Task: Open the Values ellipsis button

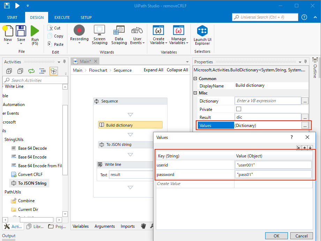Action: coord(305,125)
